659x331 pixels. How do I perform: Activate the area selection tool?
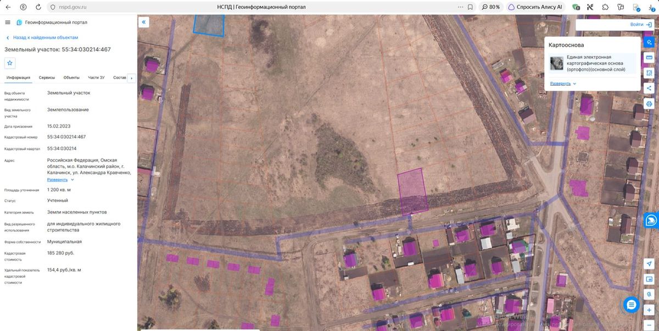[x=649, y=73]
